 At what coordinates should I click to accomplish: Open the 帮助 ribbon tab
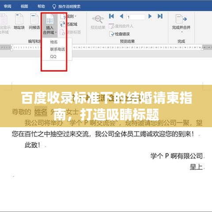tap(41, 6)
